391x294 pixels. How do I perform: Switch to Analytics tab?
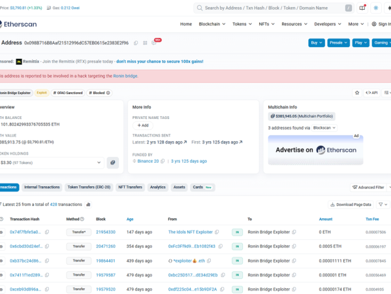[x=157, y=188]
